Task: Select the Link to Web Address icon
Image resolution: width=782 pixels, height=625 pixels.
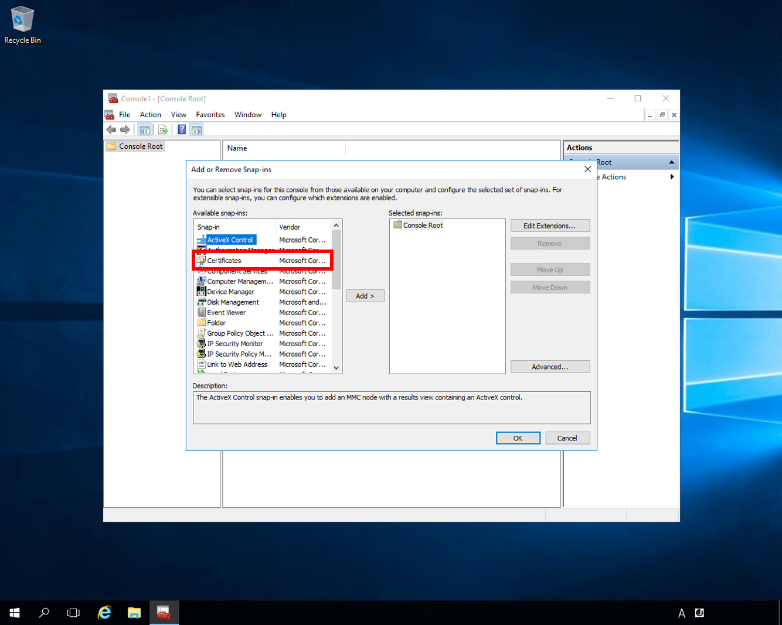Action: point(202,364)
